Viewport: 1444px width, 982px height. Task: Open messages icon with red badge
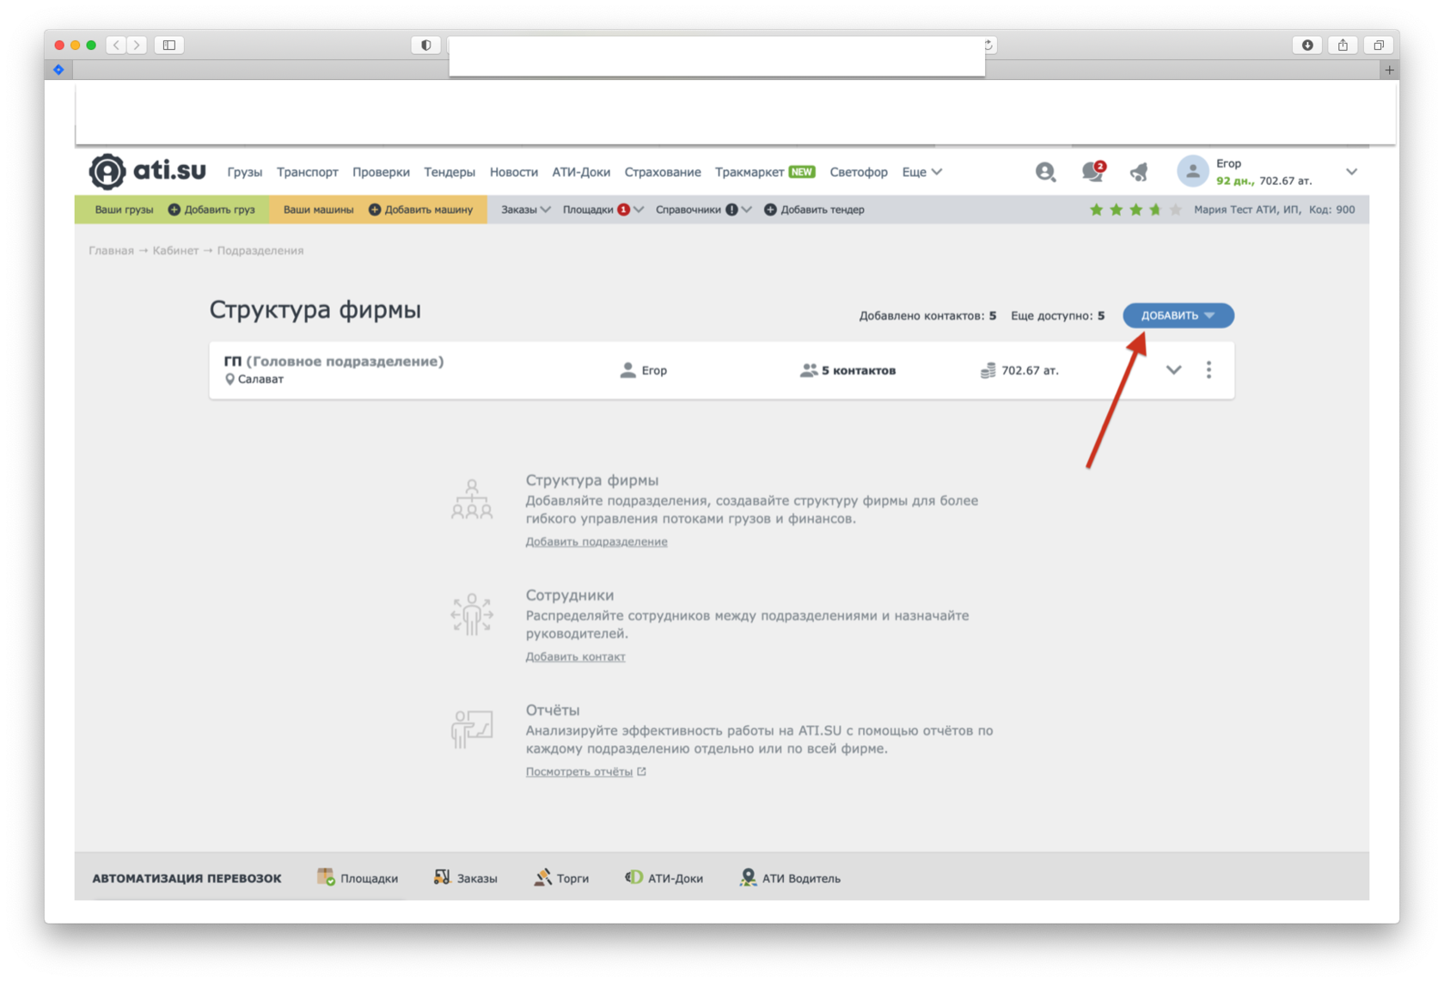(x=1093, y=171)
